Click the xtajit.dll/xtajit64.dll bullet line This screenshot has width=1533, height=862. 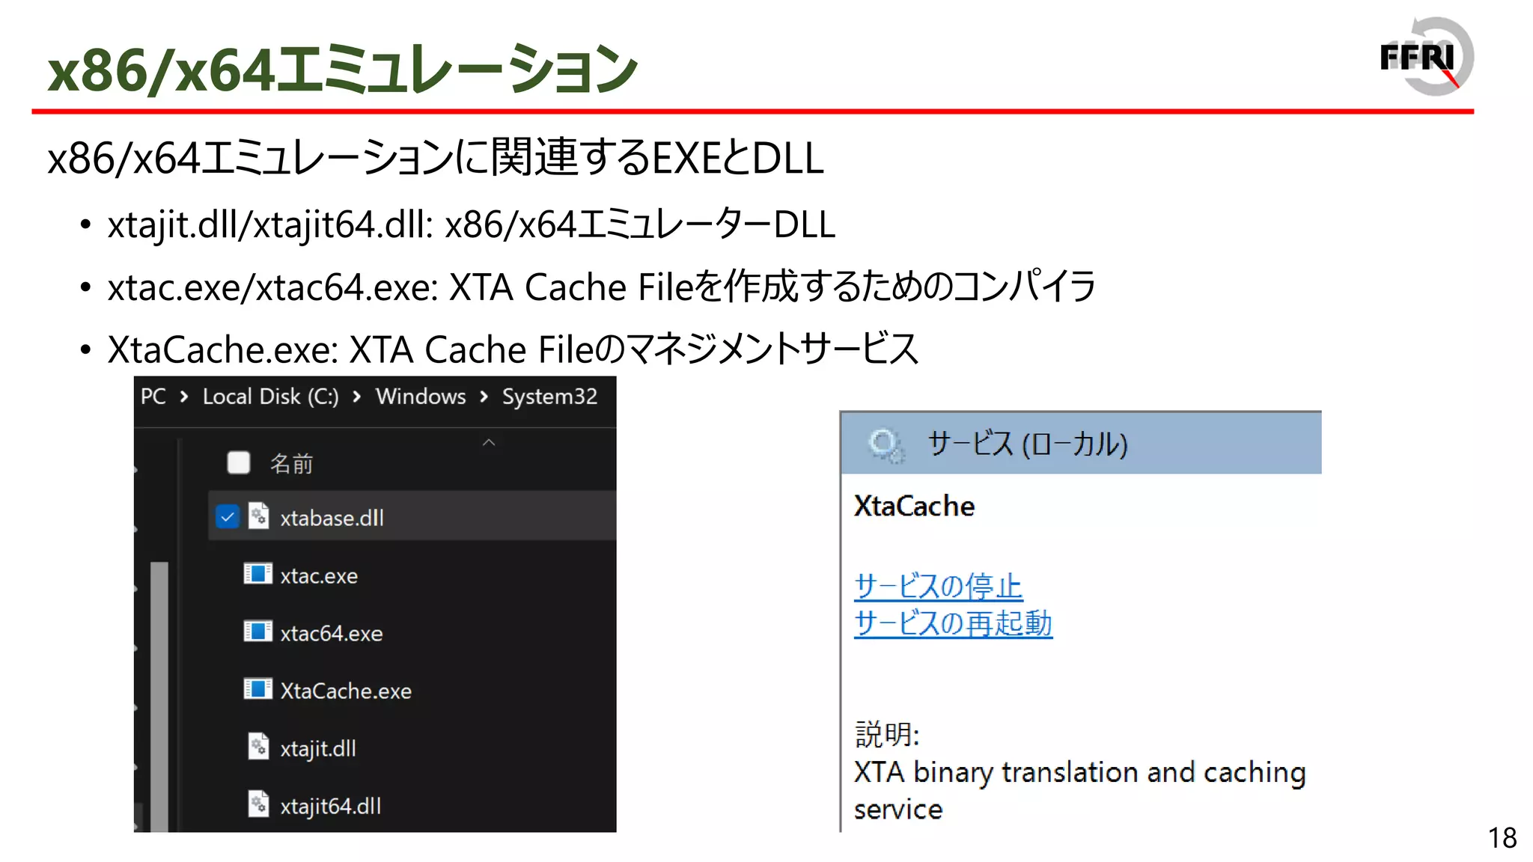[x=472, y=224]
